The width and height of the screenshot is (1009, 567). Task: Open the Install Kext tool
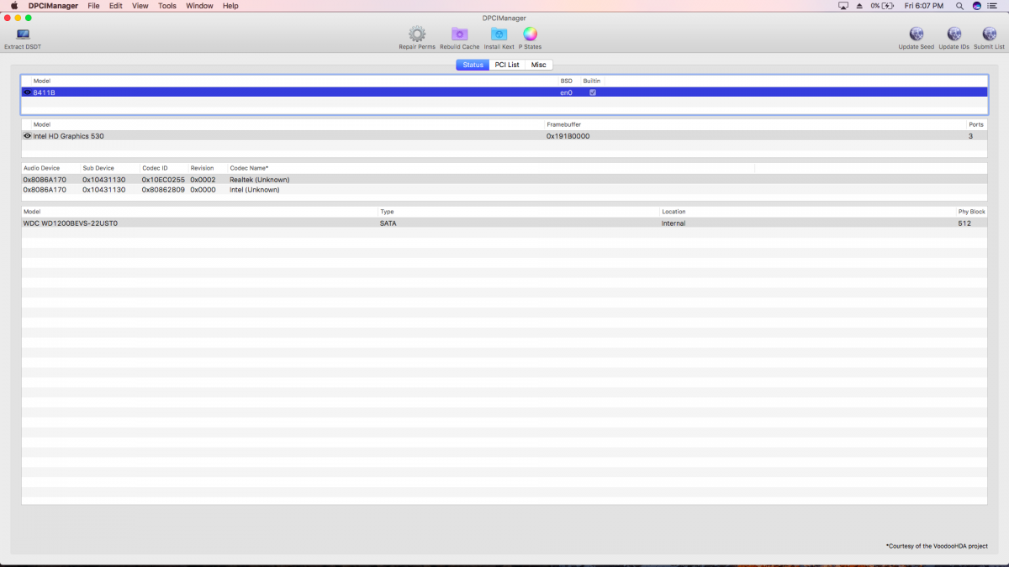point(499,34)
